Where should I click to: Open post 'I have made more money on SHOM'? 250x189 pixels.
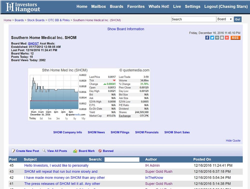click(64, 177)
